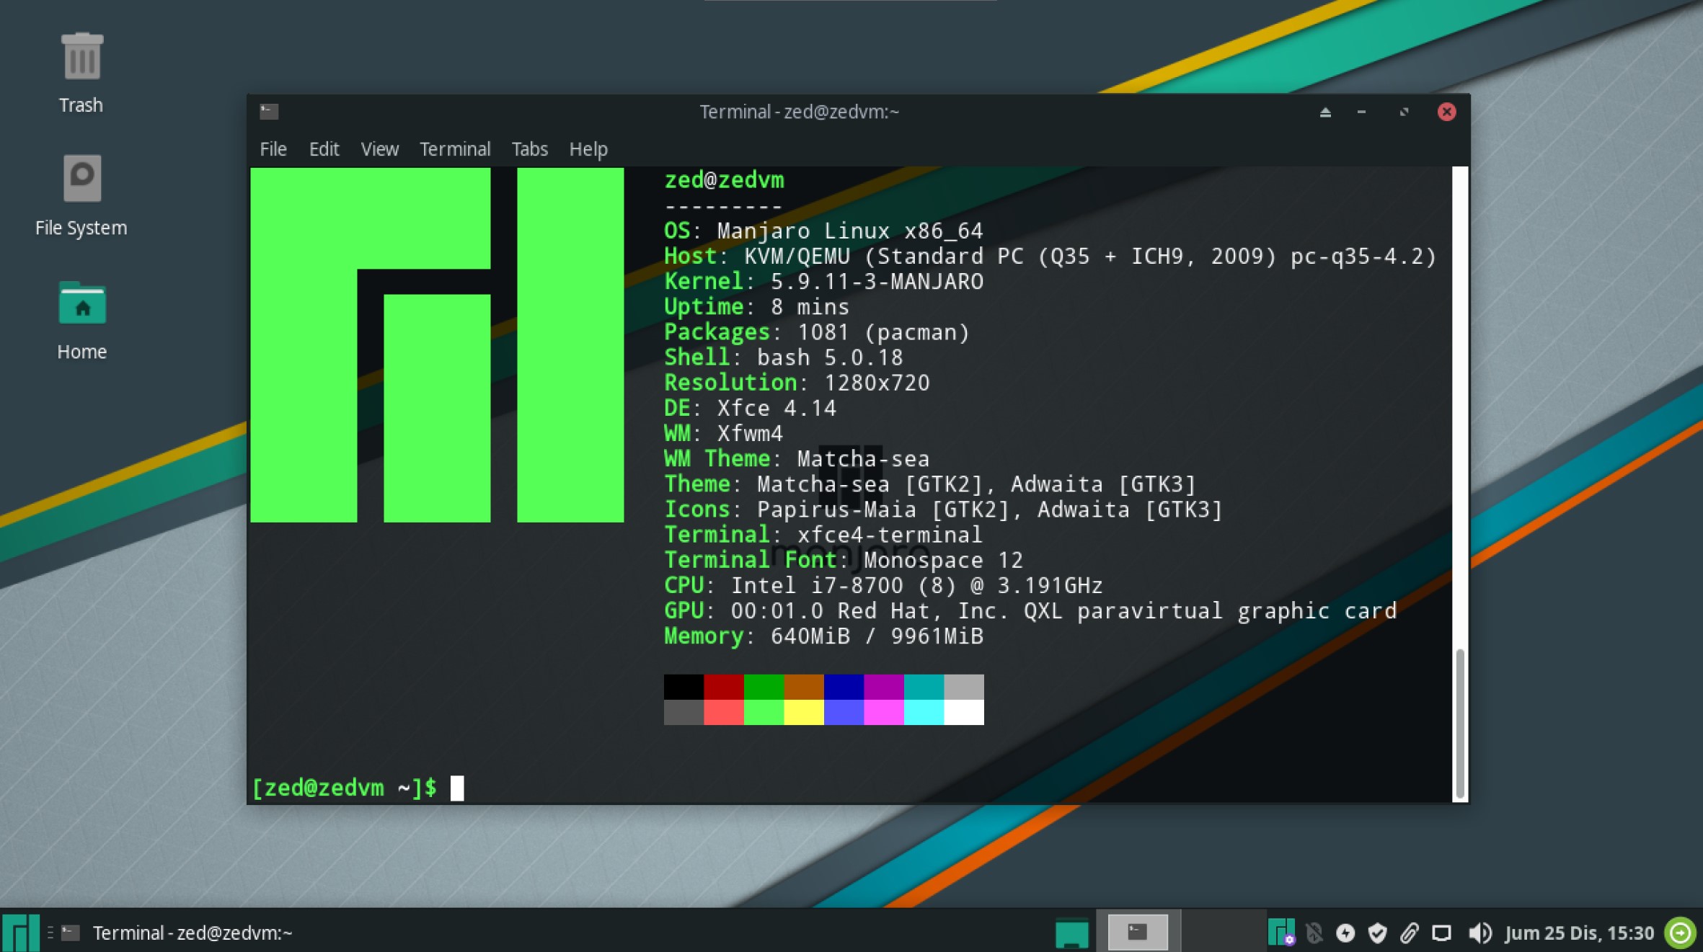Image resolution: width=1703 pixels, height=952 pixels.
Task: Click the Help button in terminal menu
Action: [588, 148]
